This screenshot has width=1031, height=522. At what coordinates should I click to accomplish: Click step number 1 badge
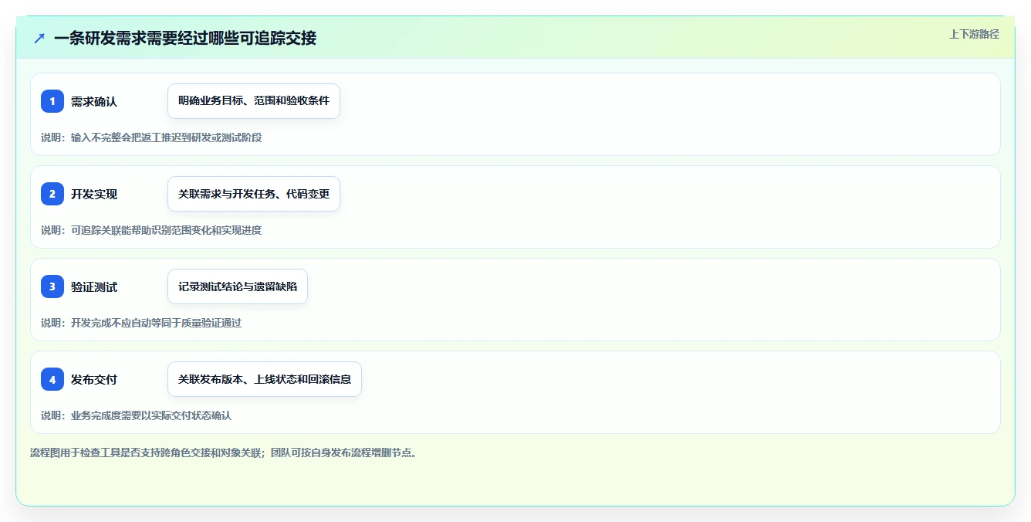click(x=52, y=101)
